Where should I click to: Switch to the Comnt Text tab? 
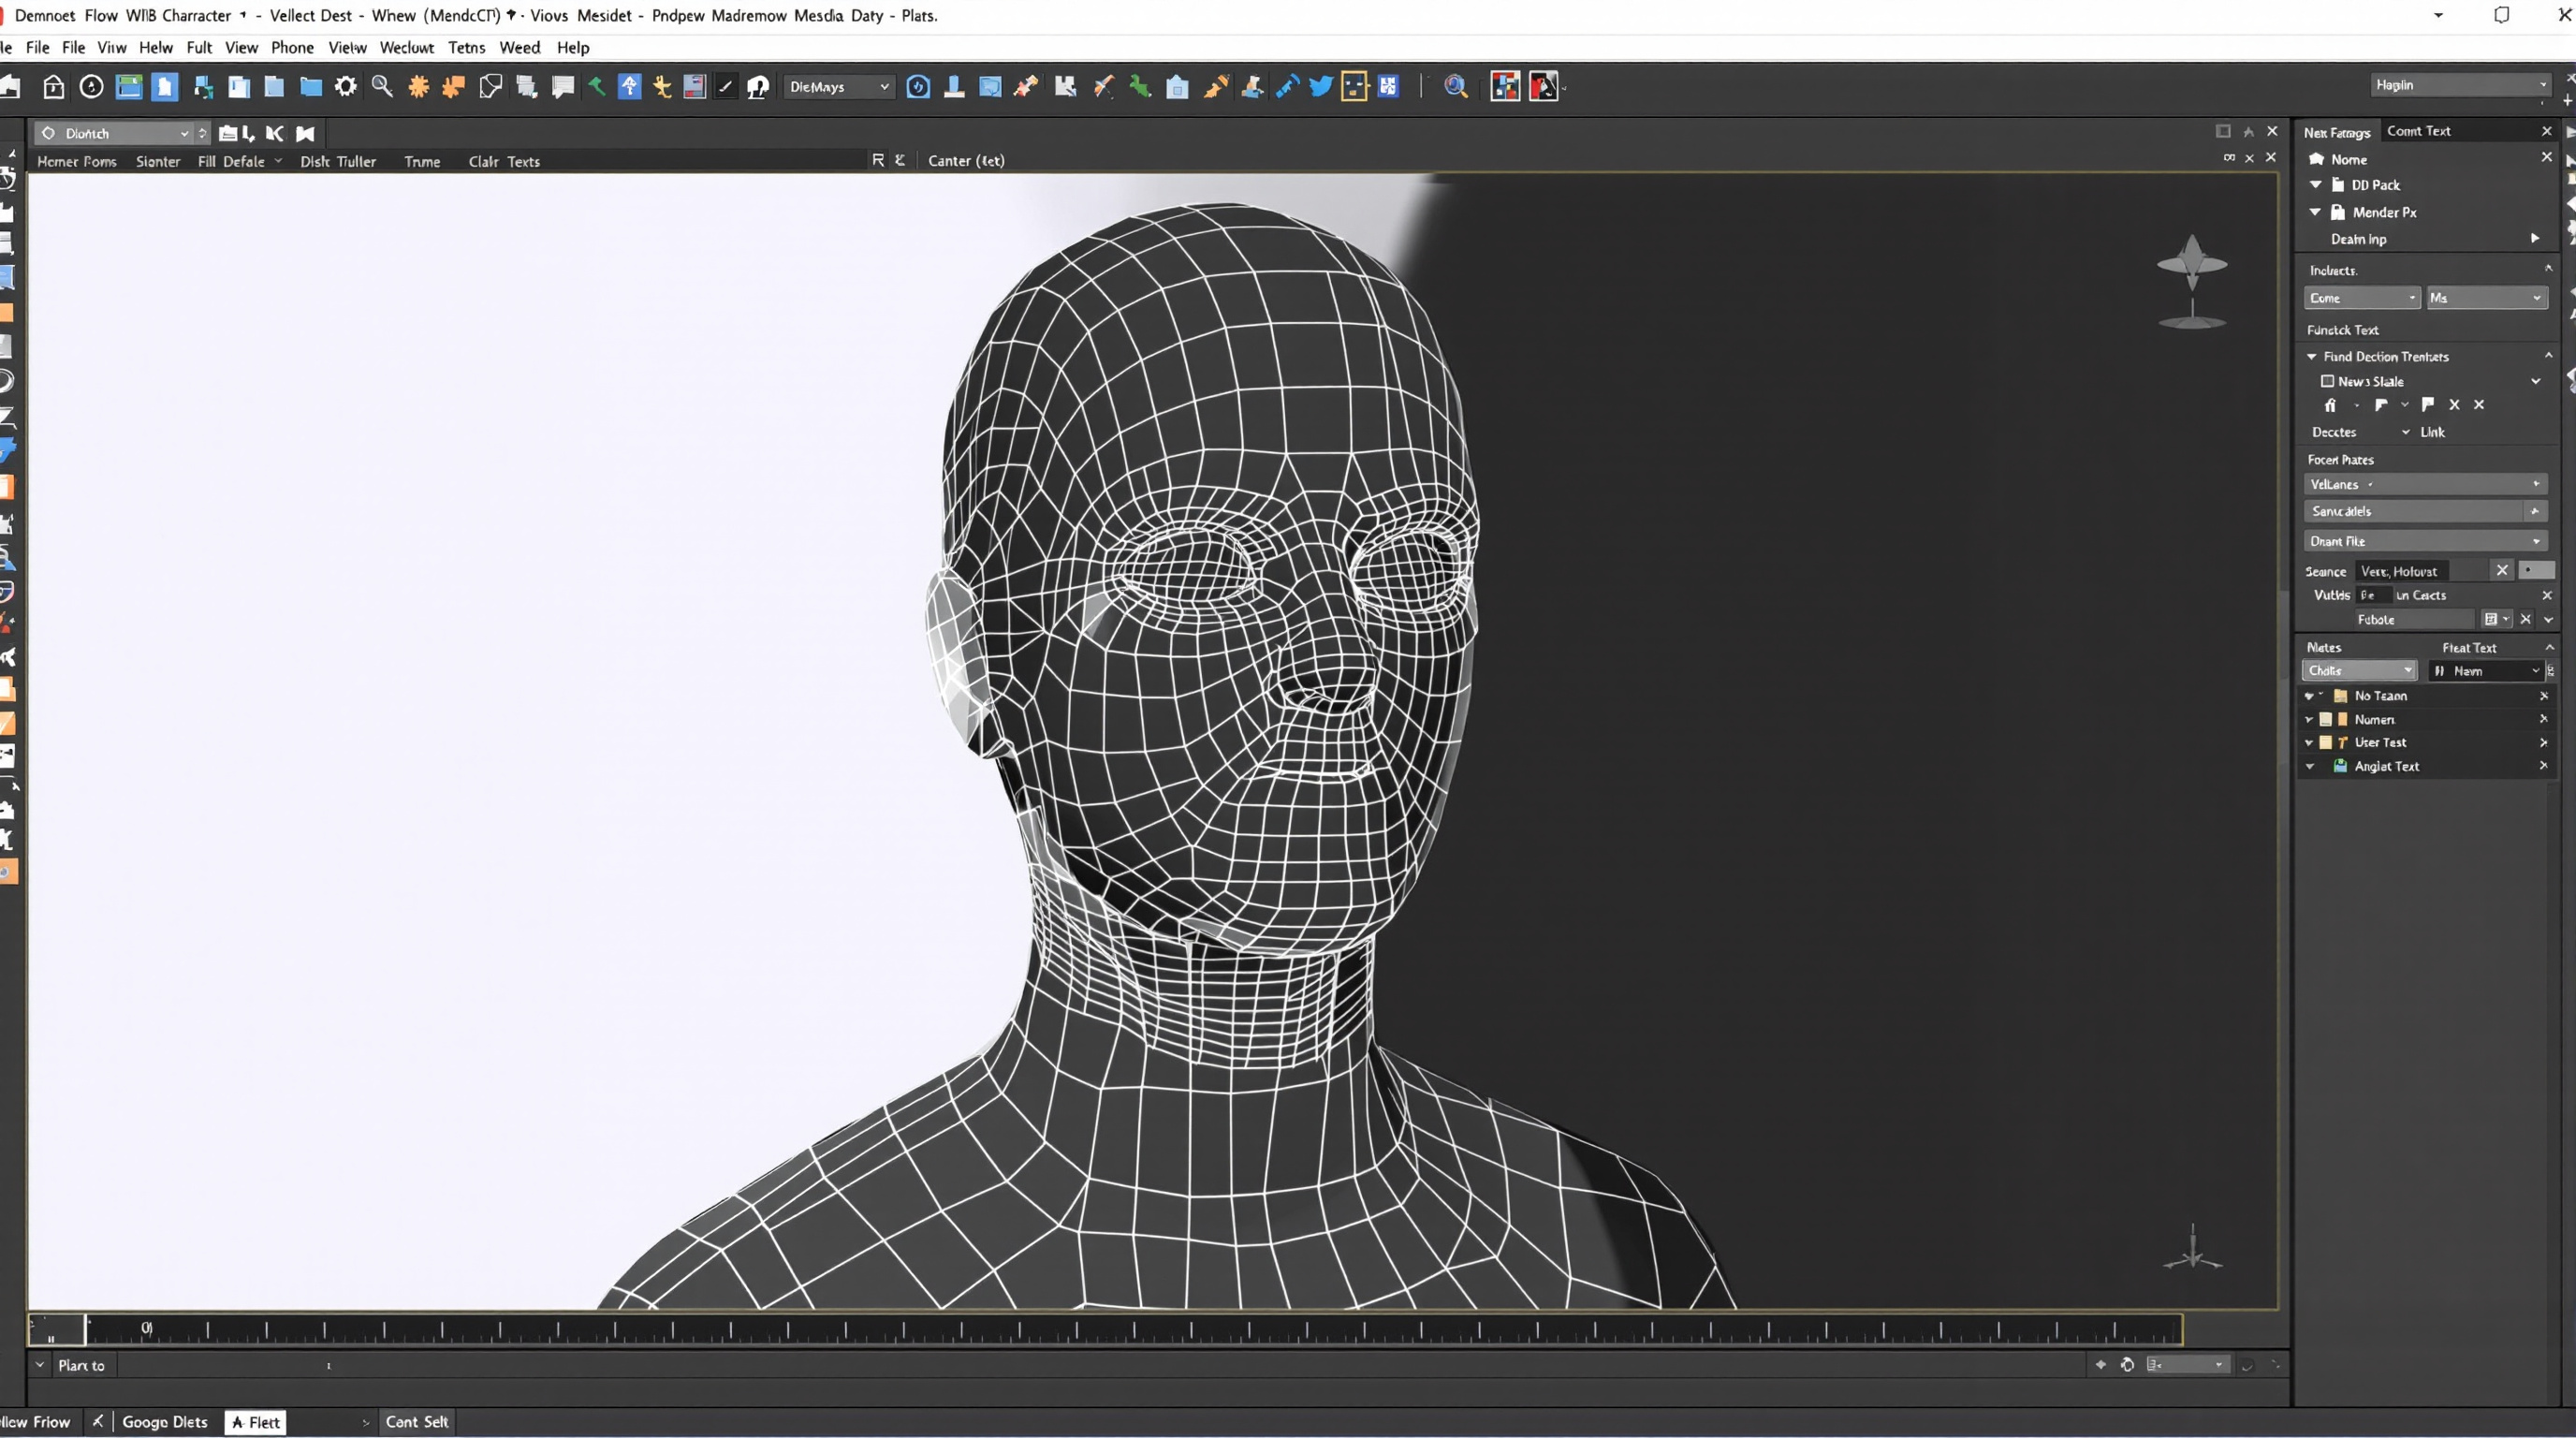[x=2419, y=131]
